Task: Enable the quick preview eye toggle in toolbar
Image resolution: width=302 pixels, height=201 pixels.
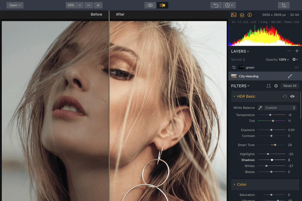Action: [x=150, y=5]
